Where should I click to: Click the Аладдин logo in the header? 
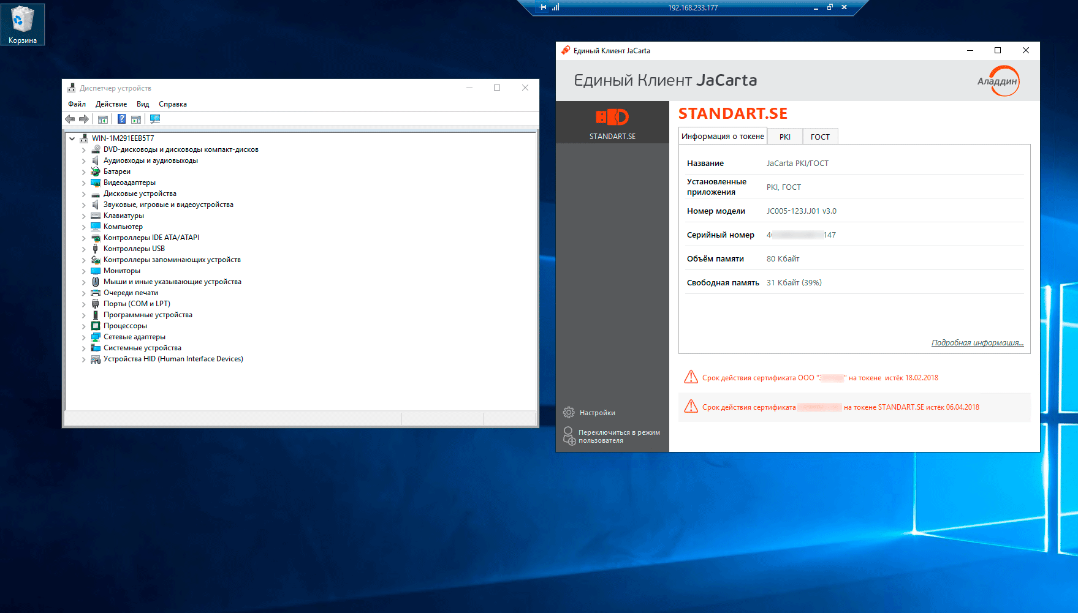click(x=998, y=81)
